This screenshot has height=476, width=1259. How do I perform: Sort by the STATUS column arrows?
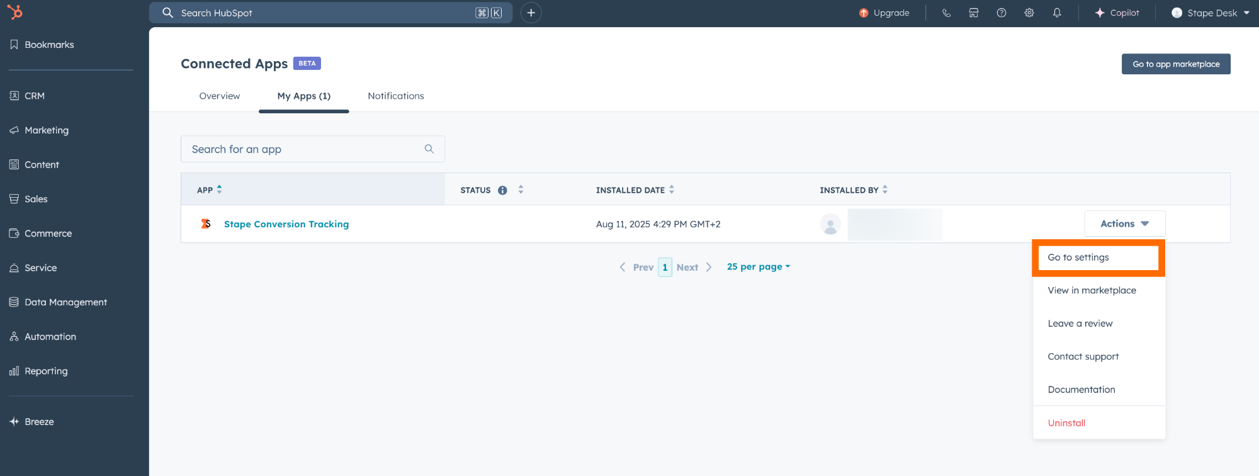(521, 190)
